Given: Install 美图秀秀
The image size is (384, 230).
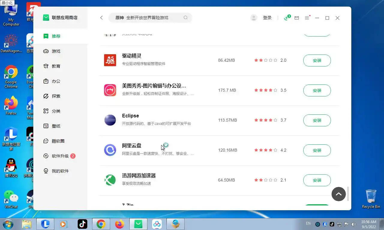Looking at the screenshot, I should [x=317, y=90].
